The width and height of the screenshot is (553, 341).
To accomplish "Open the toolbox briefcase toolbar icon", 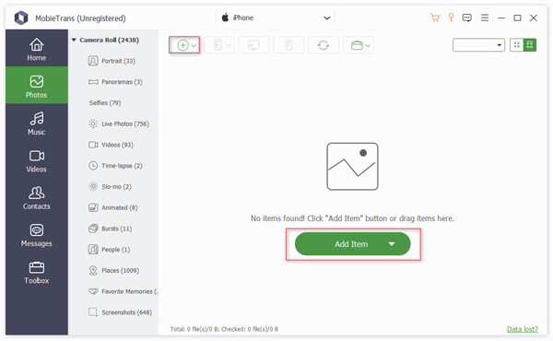I will pyautogui.click(x=359, y=45).
